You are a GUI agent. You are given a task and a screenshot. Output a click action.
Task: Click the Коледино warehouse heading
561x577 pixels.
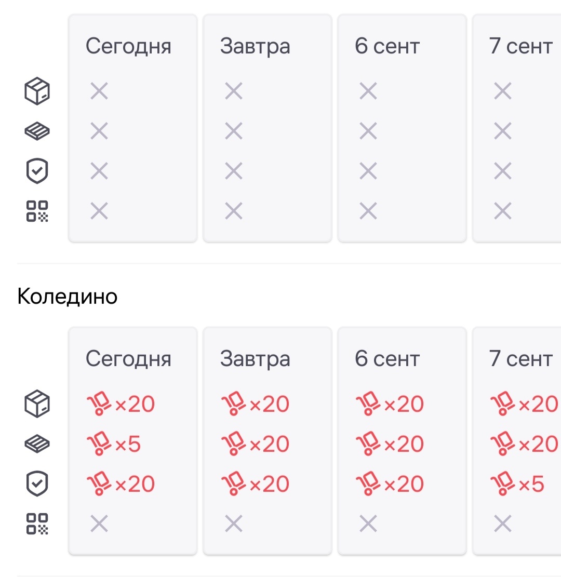pos(68,297)
